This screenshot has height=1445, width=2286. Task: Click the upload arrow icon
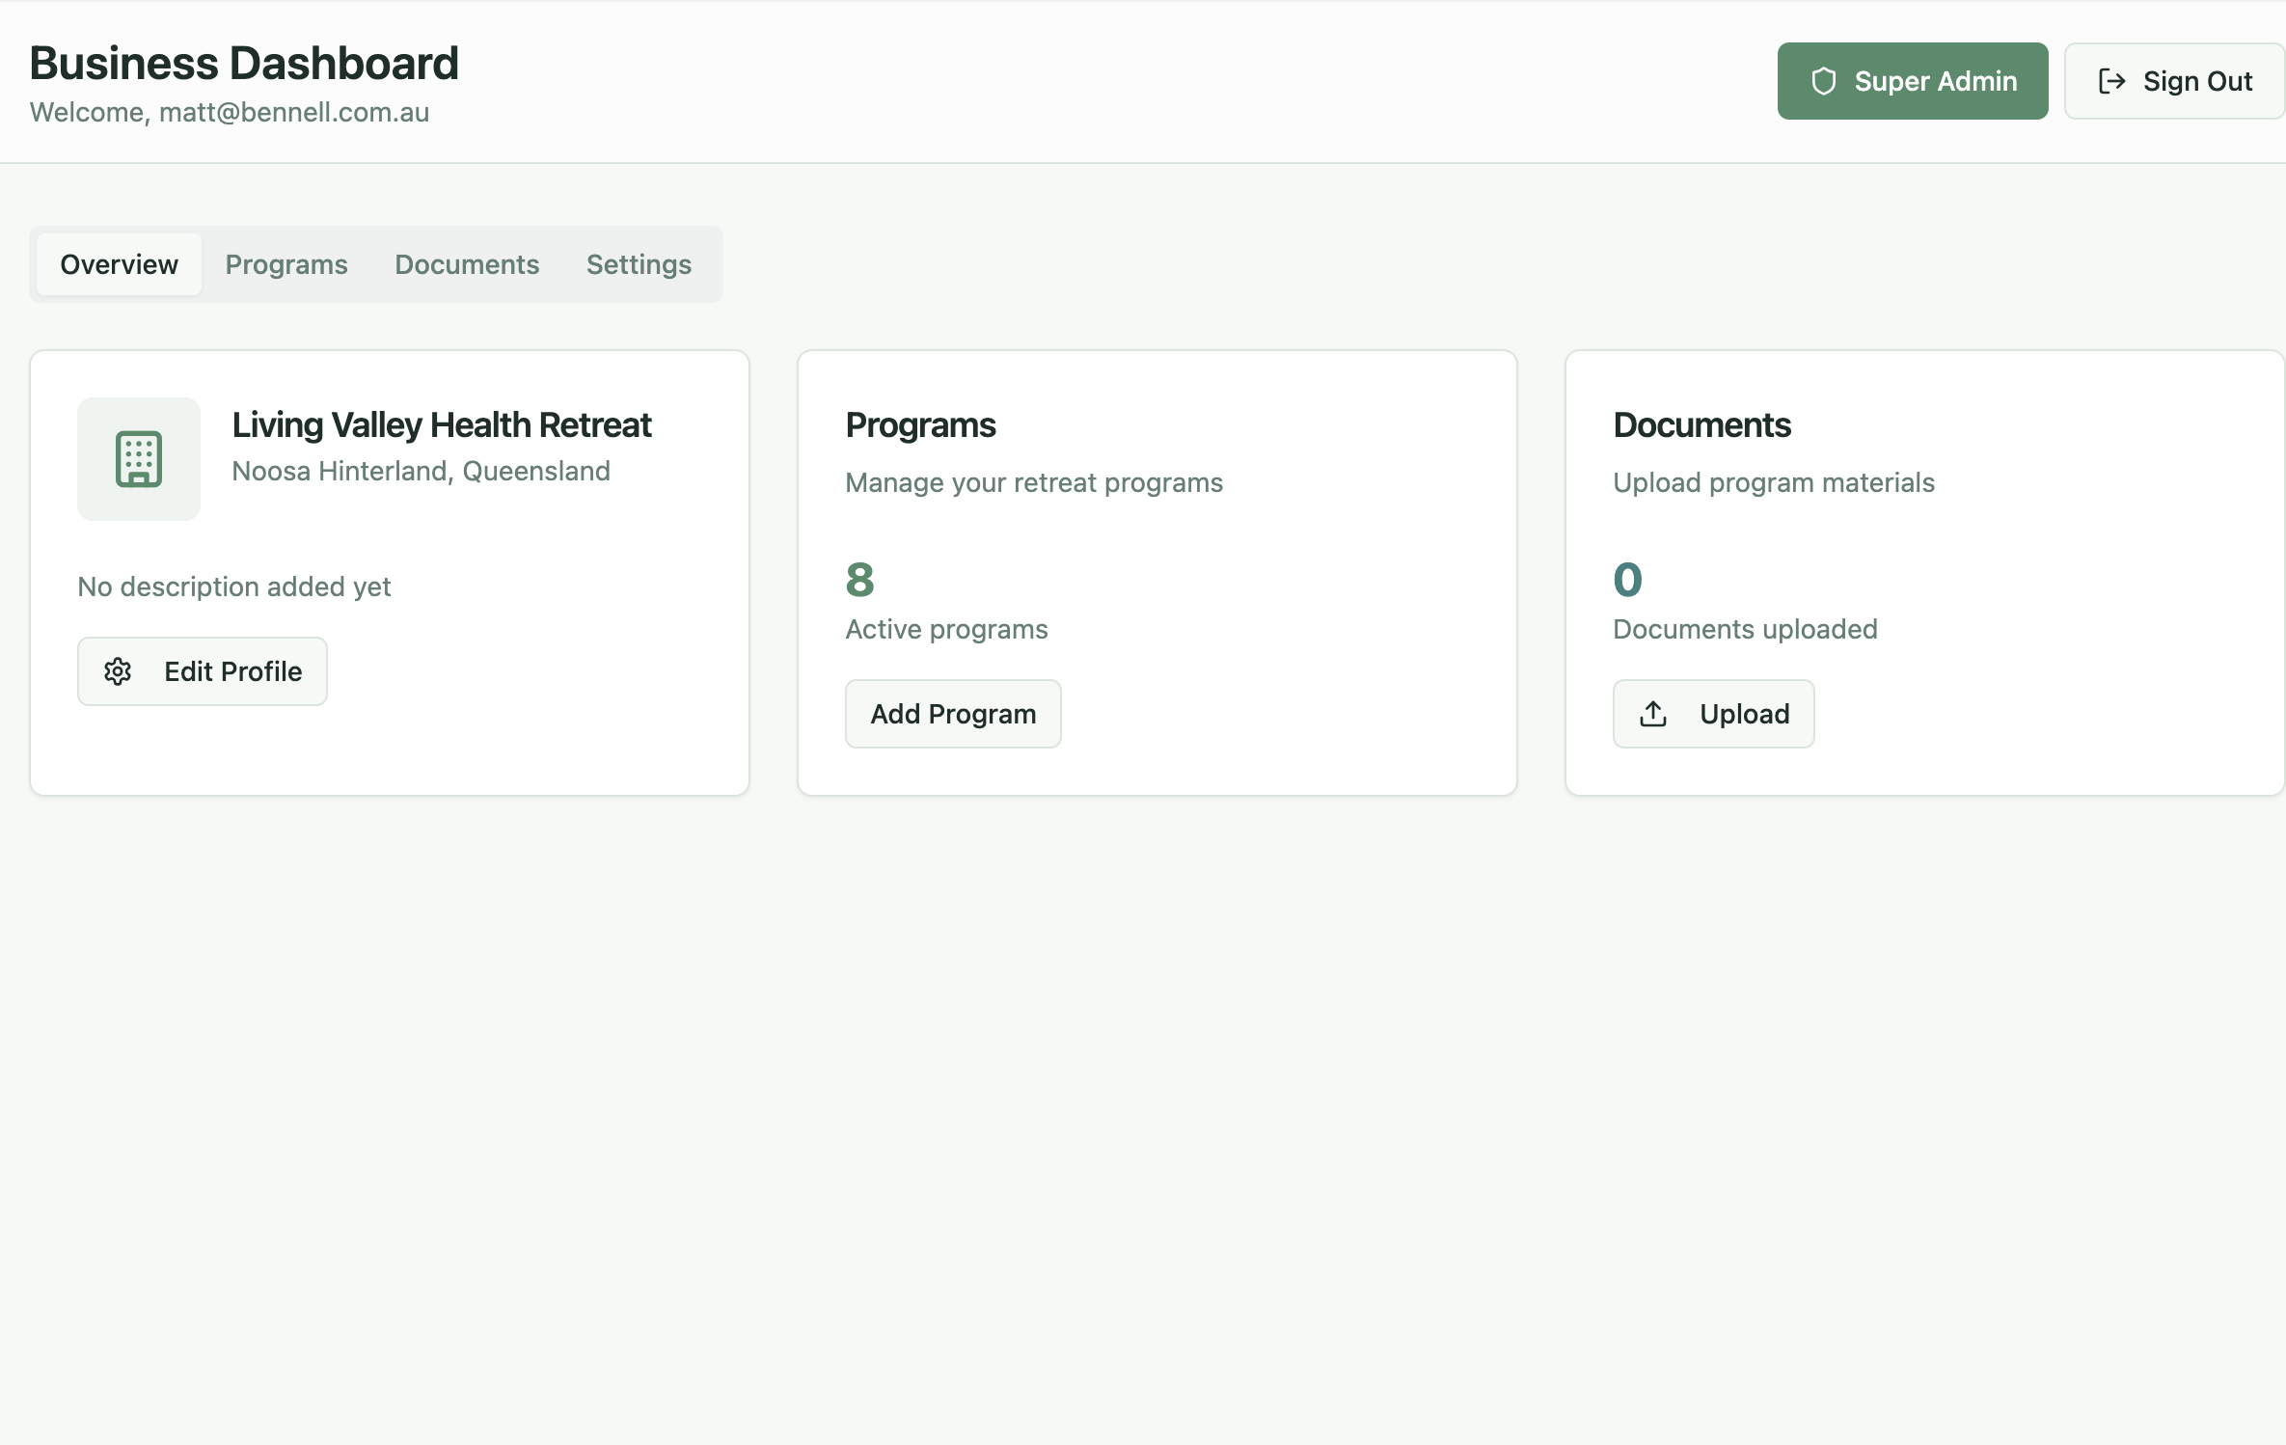(x=1653, y=714)
